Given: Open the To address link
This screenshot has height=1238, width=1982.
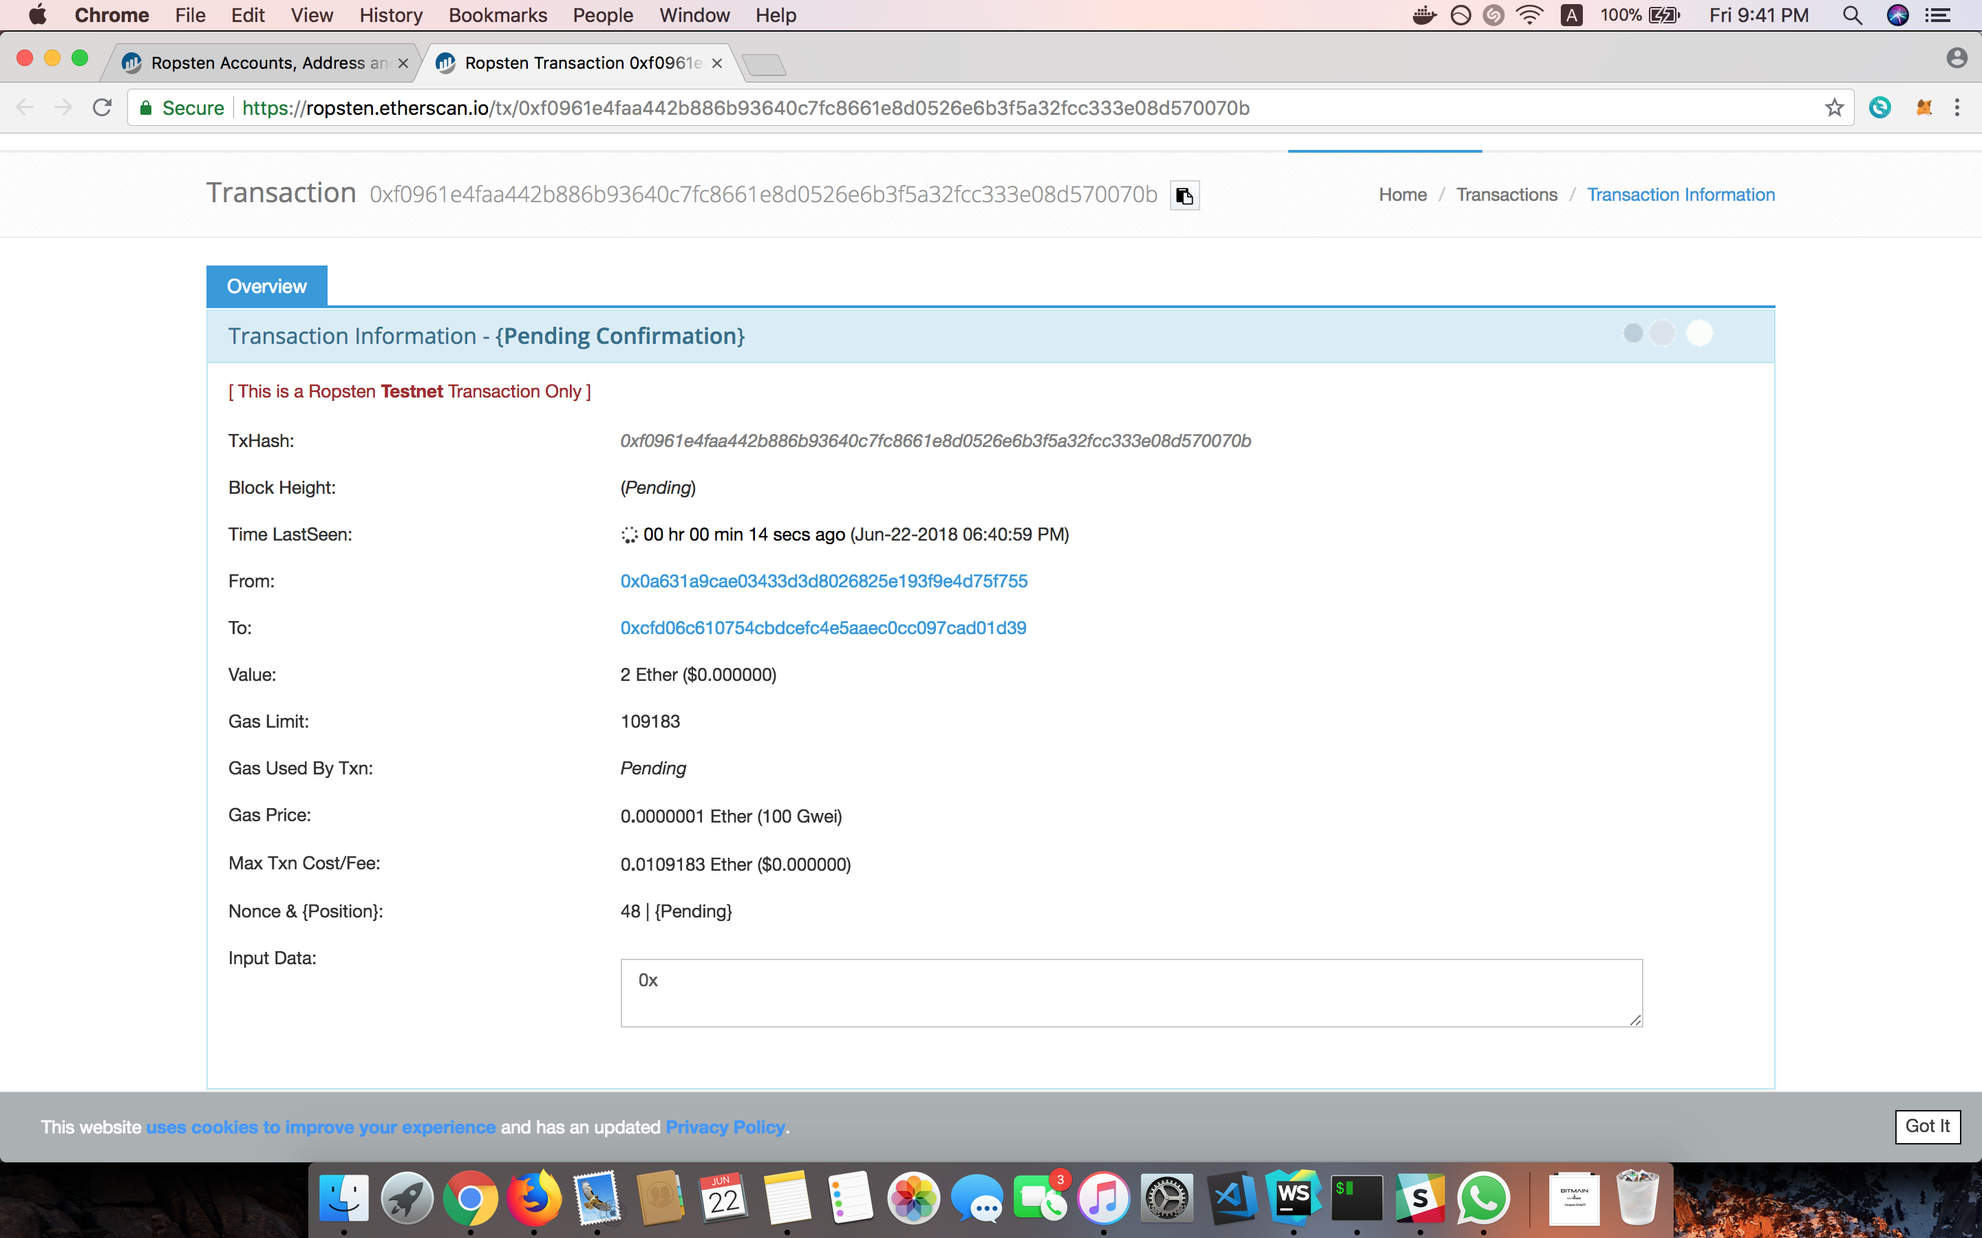Looking at the screenshot, I should (x=822, y=628).
